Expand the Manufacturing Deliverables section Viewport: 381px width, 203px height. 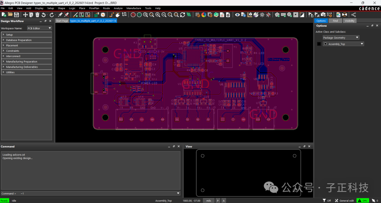(26, 67)
